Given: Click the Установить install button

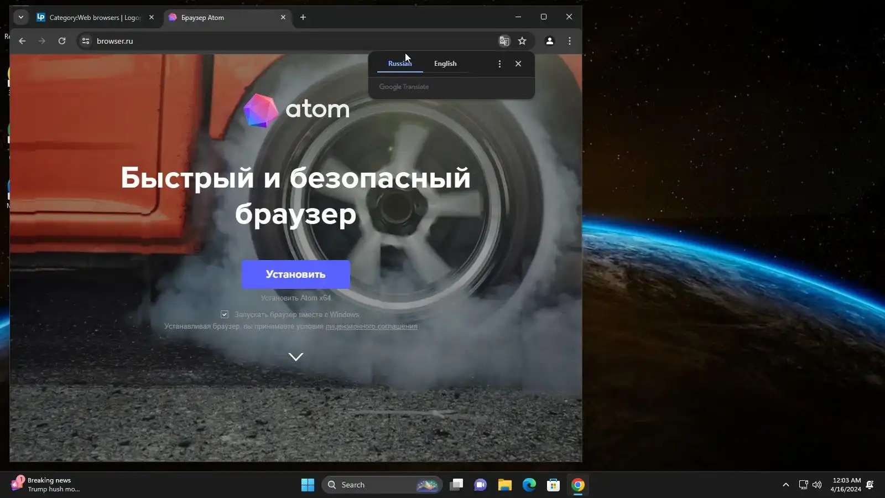Looking at the screenshot, I should 296,274.
